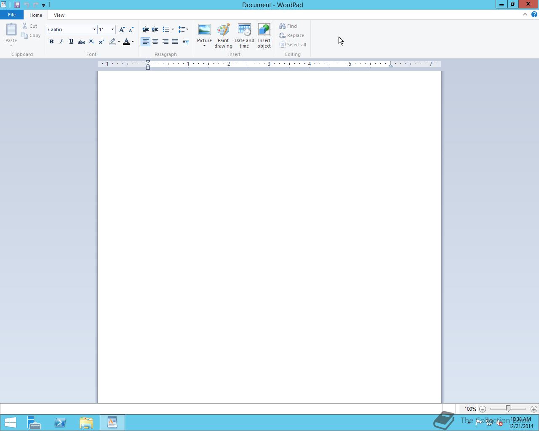Open the File menu
The height and width of the screenshot is (431, 539).
point(12,15)
